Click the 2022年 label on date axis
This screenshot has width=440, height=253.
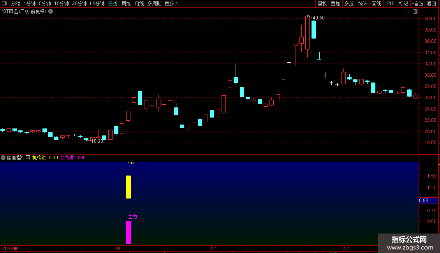tap(10, 249)
